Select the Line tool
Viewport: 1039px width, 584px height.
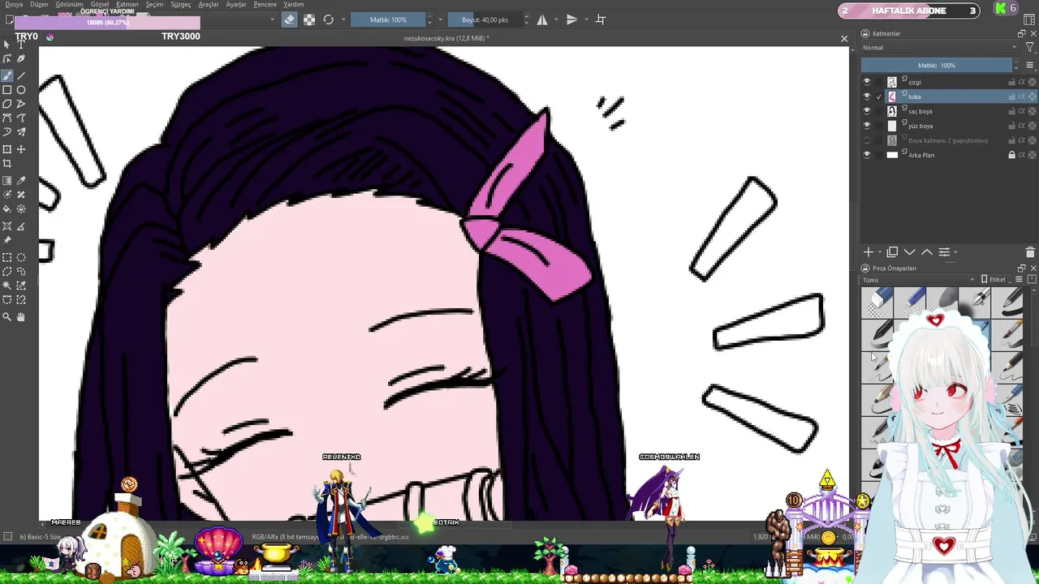point(21,75)
